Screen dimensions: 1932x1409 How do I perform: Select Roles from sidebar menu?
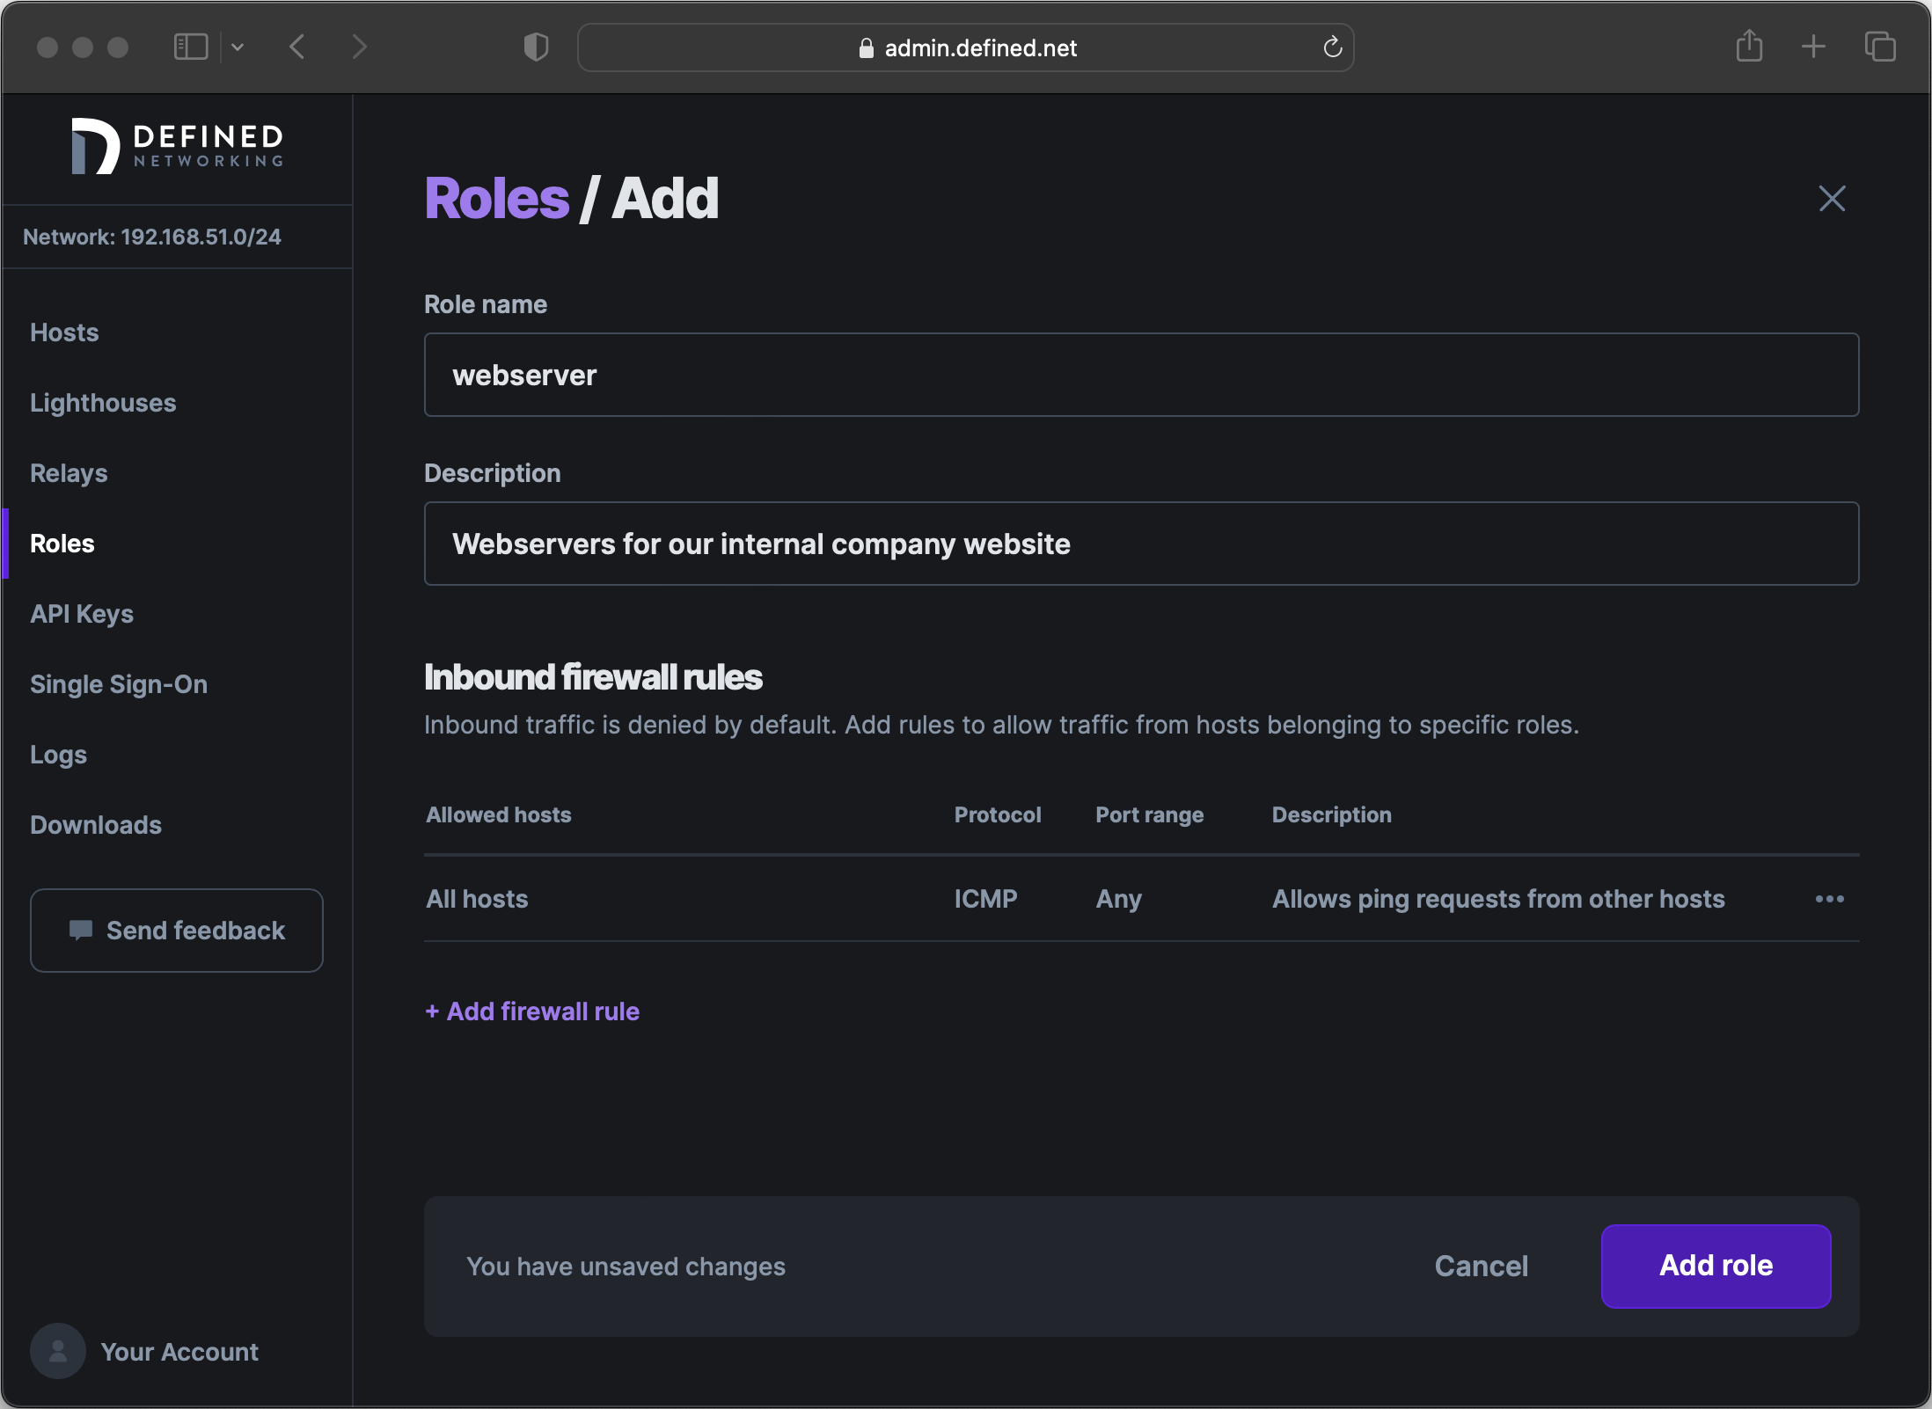pyautogui.click(x=60, y=543)
